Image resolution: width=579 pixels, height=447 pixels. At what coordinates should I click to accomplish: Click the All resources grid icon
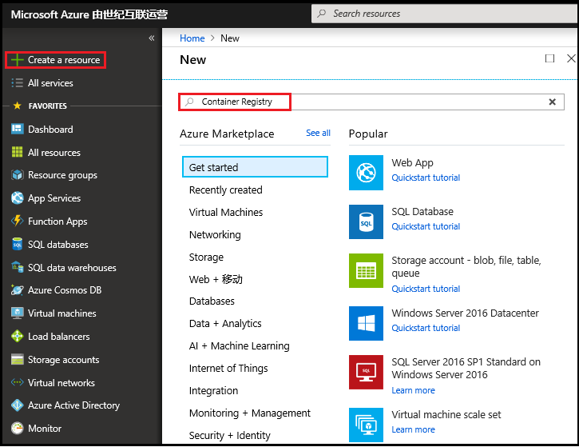[17, 152]
